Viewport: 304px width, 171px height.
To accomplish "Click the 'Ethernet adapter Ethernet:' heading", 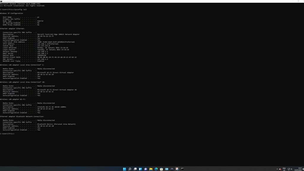I will pos(12,29).
